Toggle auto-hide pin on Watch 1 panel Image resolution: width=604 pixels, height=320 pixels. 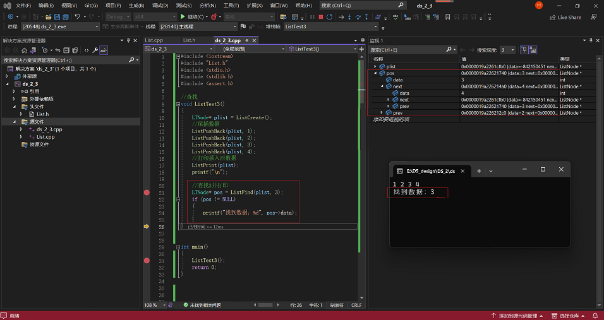tap(590, 40)
